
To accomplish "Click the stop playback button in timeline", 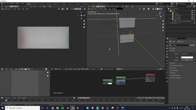I will [x=74, y=98].
